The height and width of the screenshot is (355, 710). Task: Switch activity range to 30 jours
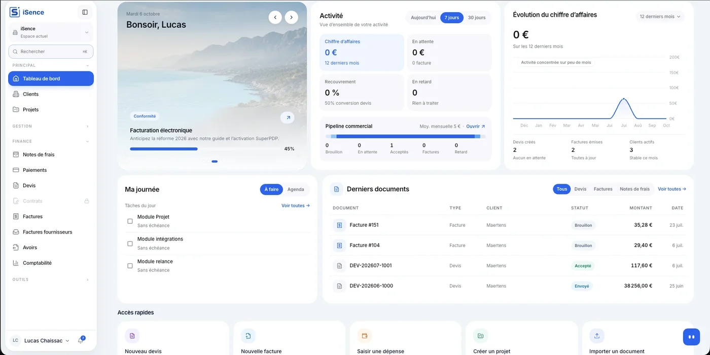(477, 18)
